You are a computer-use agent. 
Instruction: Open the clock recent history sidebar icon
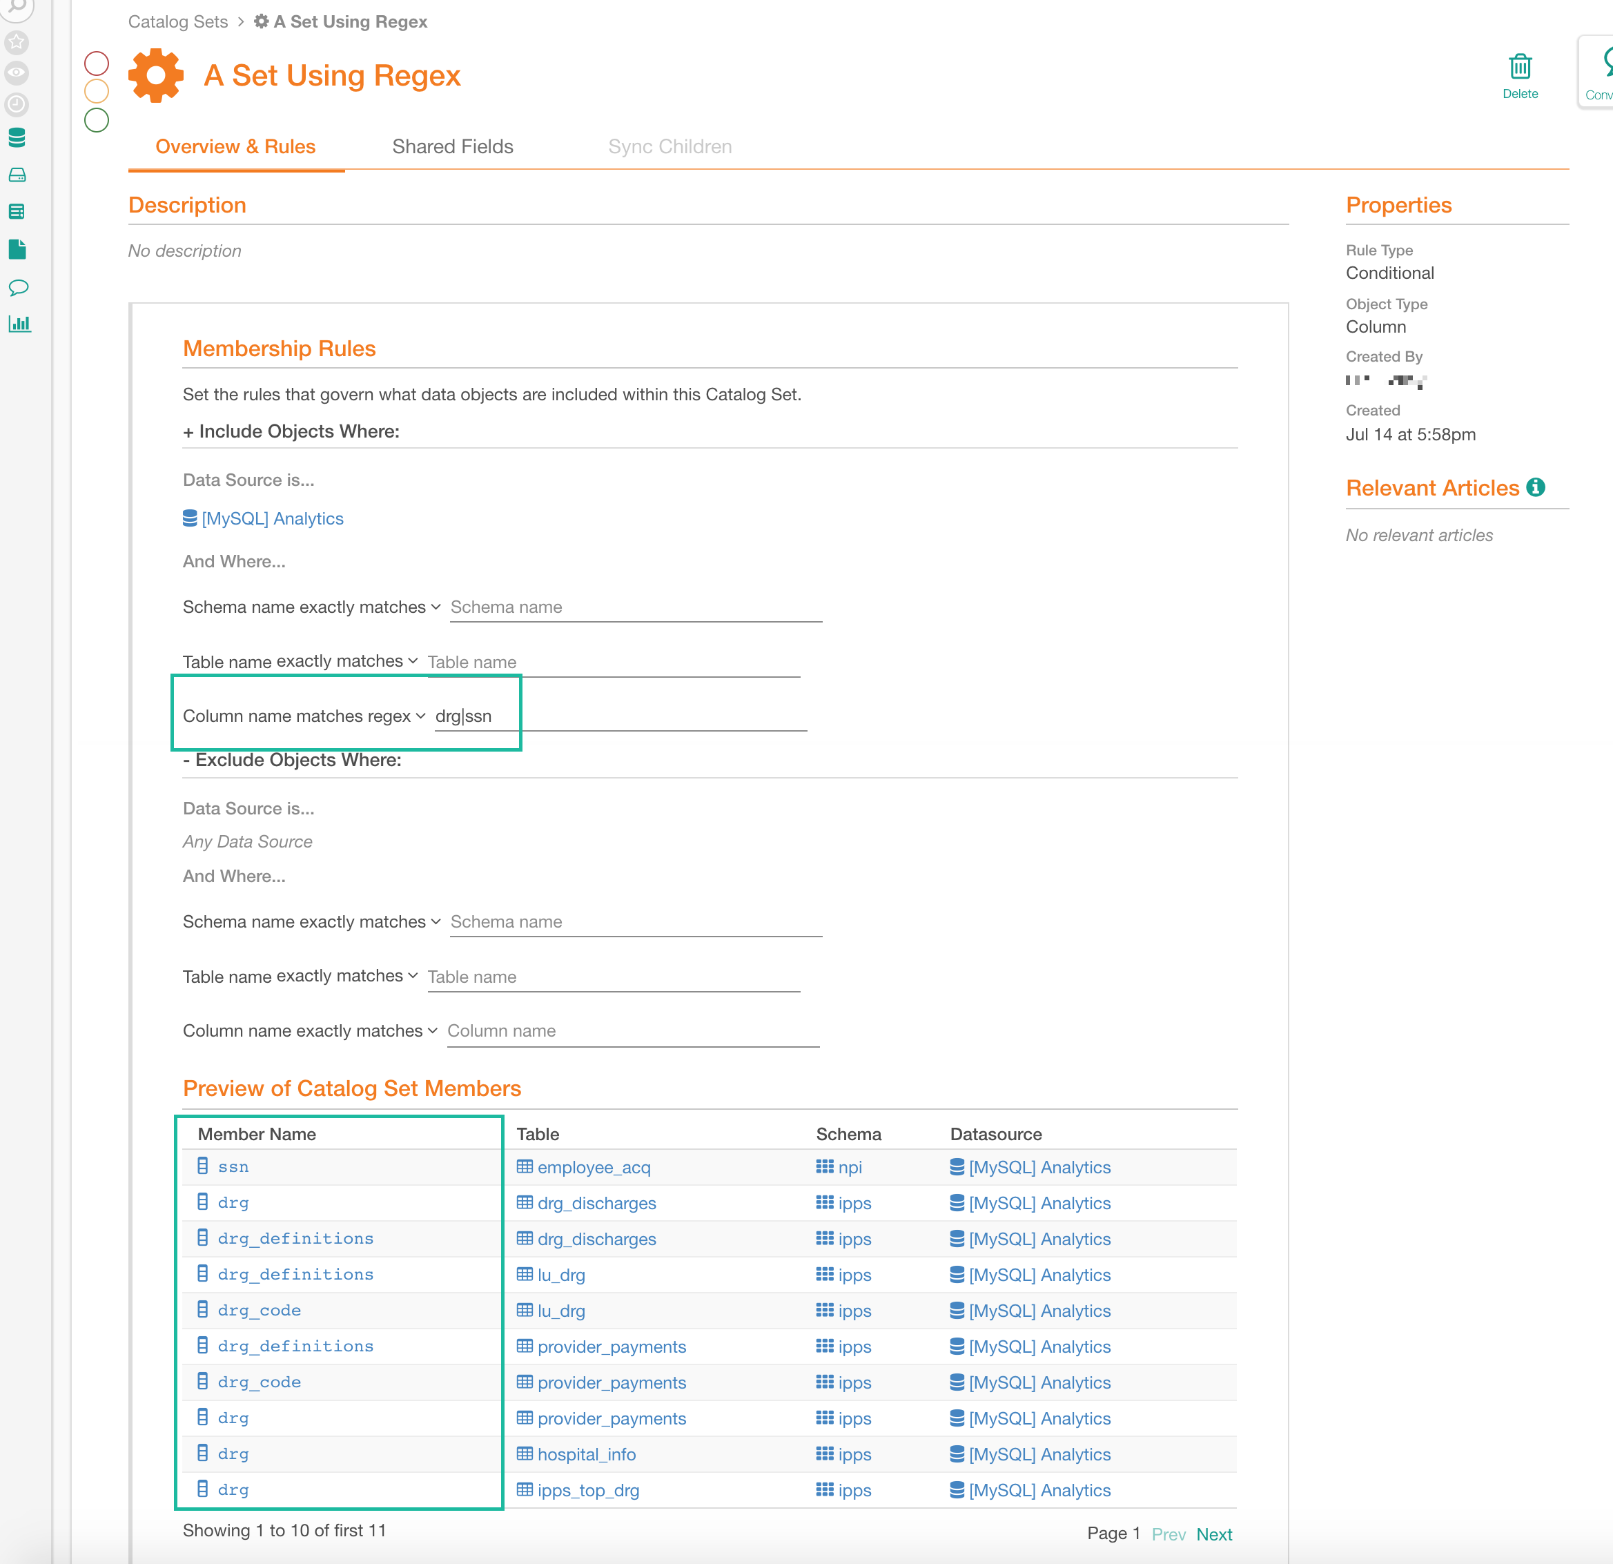[x=17, y=104]
